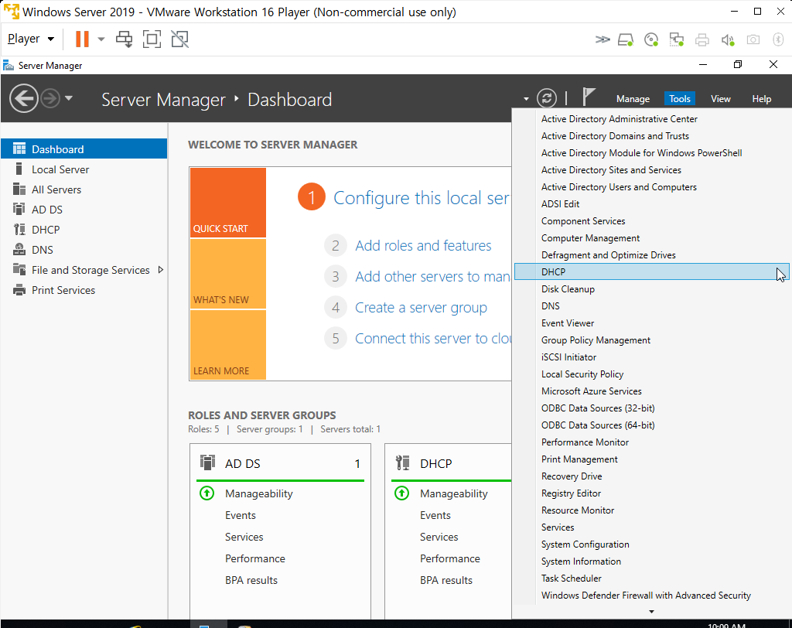Click the Unity mode icon in VMware toolbar
This screenshot has width=792, height=628.
click(179, 39)
